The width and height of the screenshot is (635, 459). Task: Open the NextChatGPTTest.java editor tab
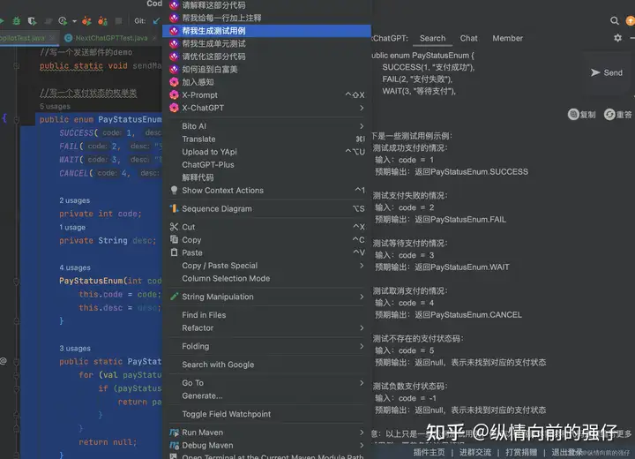[111, 38]
